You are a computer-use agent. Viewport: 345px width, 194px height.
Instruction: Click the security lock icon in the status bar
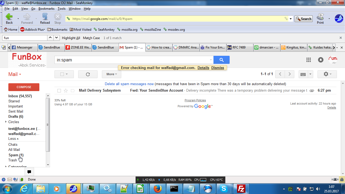(x=342, y=179)
